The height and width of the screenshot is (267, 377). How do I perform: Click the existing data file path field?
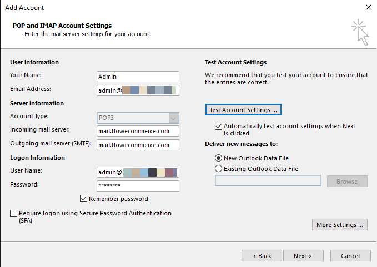tap(268, 180)
